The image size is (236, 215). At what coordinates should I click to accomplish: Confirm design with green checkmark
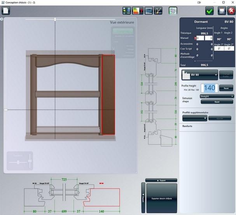point(210,11)
